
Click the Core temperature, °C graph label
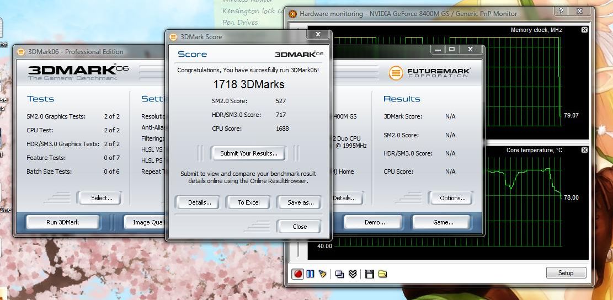pyautogui.click(x=535, y=151)
